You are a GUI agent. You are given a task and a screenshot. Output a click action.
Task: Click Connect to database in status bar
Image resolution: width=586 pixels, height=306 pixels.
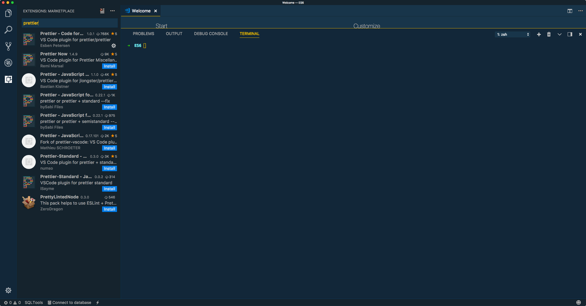coord(69,303)
